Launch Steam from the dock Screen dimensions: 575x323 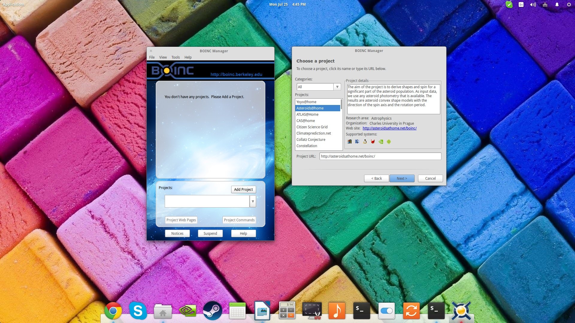pos(212,311)
